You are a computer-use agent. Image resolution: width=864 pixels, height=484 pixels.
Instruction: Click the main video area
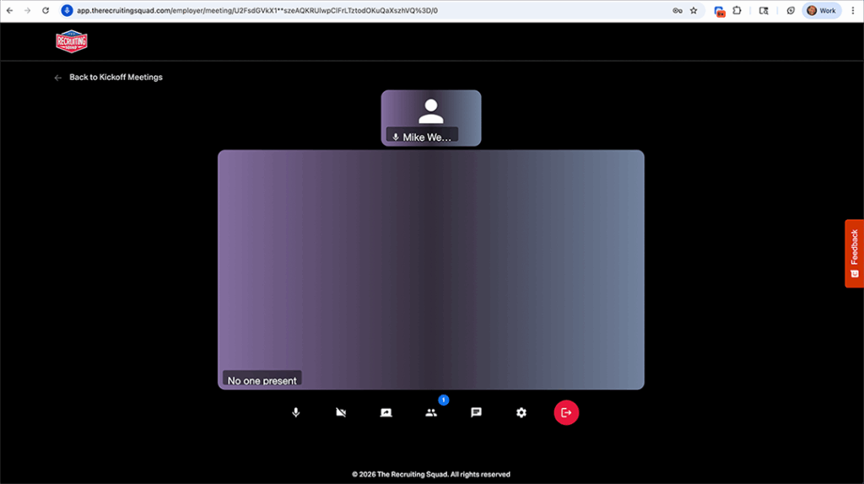point(431,269)
